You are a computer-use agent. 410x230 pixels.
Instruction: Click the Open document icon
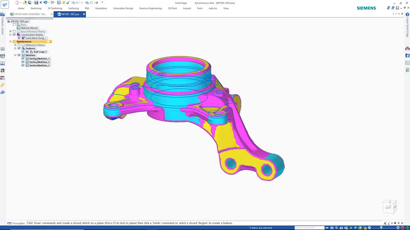[25, 3]
